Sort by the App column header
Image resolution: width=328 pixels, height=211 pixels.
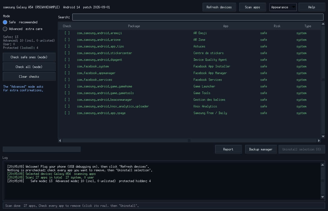pyautogui.click(x=226, y=26)
